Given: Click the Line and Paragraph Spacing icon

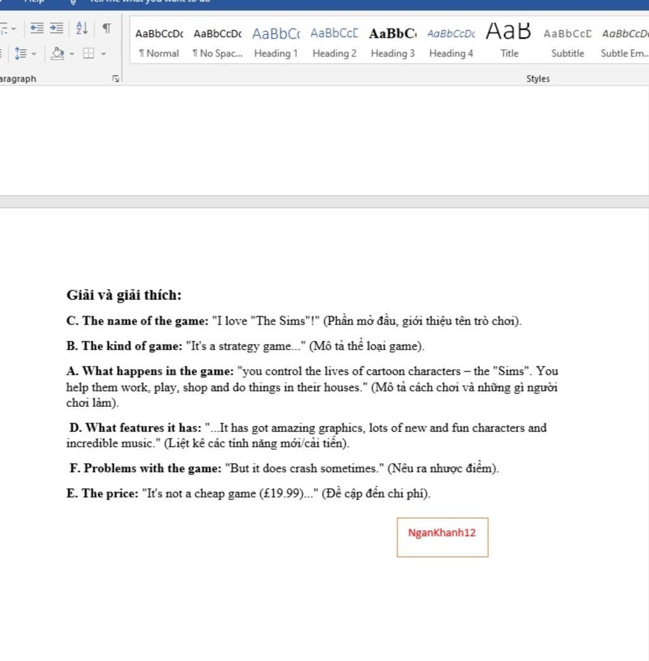Looking at the screenshot, I should point(21,53).
